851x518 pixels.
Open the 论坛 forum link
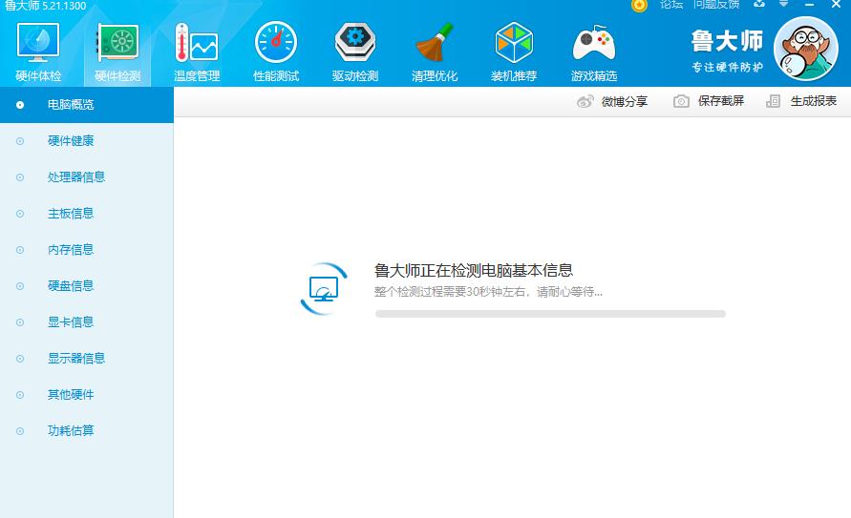pyautogui.click(x=670, y=5)
